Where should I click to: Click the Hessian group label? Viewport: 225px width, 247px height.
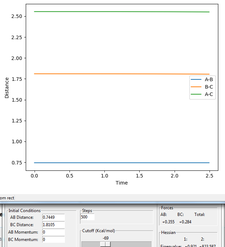point(168,233)
